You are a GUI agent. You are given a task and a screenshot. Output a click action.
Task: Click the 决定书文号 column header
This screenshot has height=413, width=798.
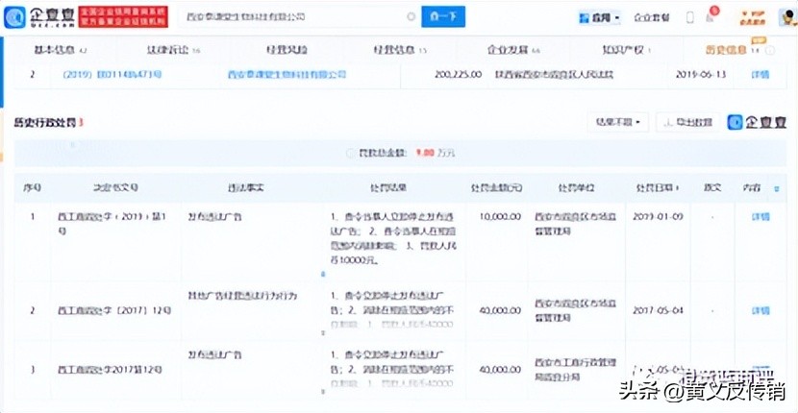(x=115, y=188)
